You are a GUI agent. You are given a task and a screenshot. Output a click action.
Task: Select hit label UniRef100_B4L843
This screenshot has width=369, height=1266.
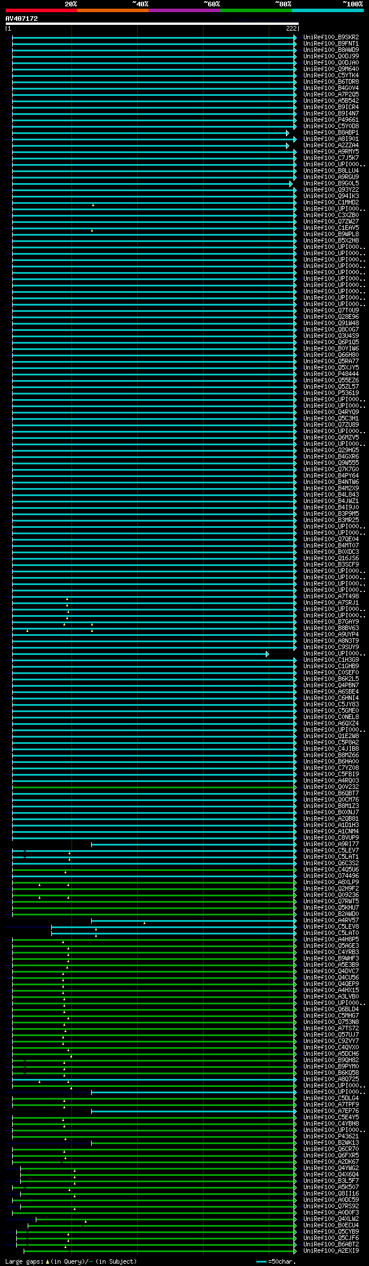[x=331, y=495]
